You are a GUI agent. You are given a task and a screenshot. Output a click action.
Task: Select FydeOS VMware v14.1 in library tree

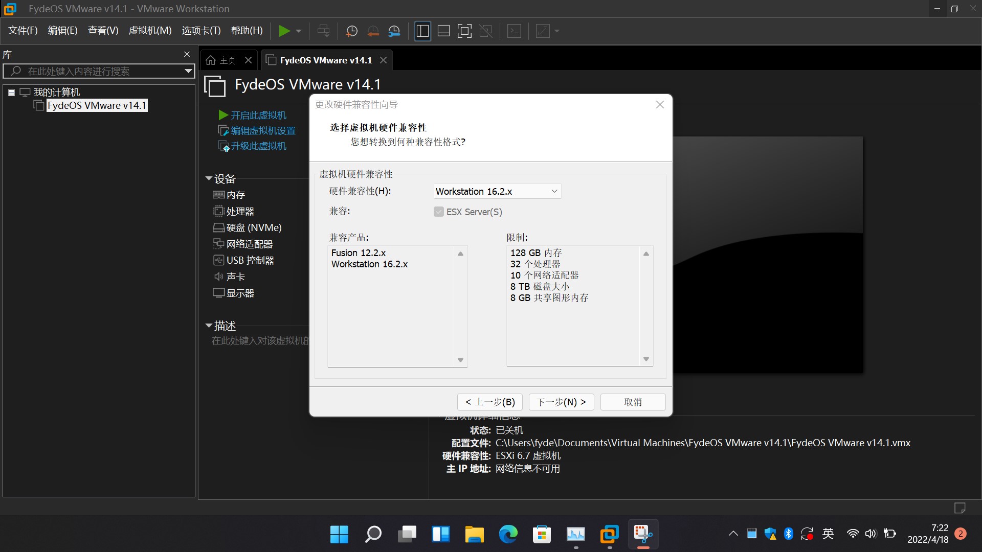(97, 105)
